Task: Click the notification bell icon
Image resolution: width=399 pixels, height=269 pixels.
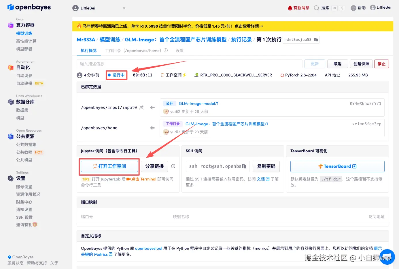Action: [x=290, y=8]
